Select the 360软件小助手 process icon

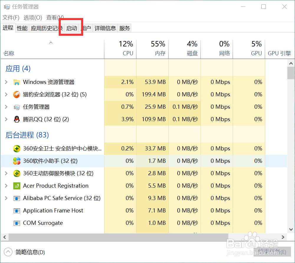click(x=17, y=161)
